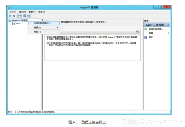Viewport: 185px width, 127px height.
Task: Click the 操作 heading of the Actions pane
Action: point(146,21)
